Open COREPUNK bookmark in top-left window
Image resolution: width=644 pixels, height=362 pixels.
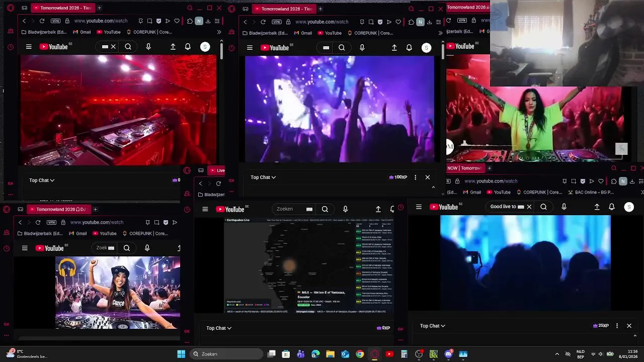tap(149, 32)
